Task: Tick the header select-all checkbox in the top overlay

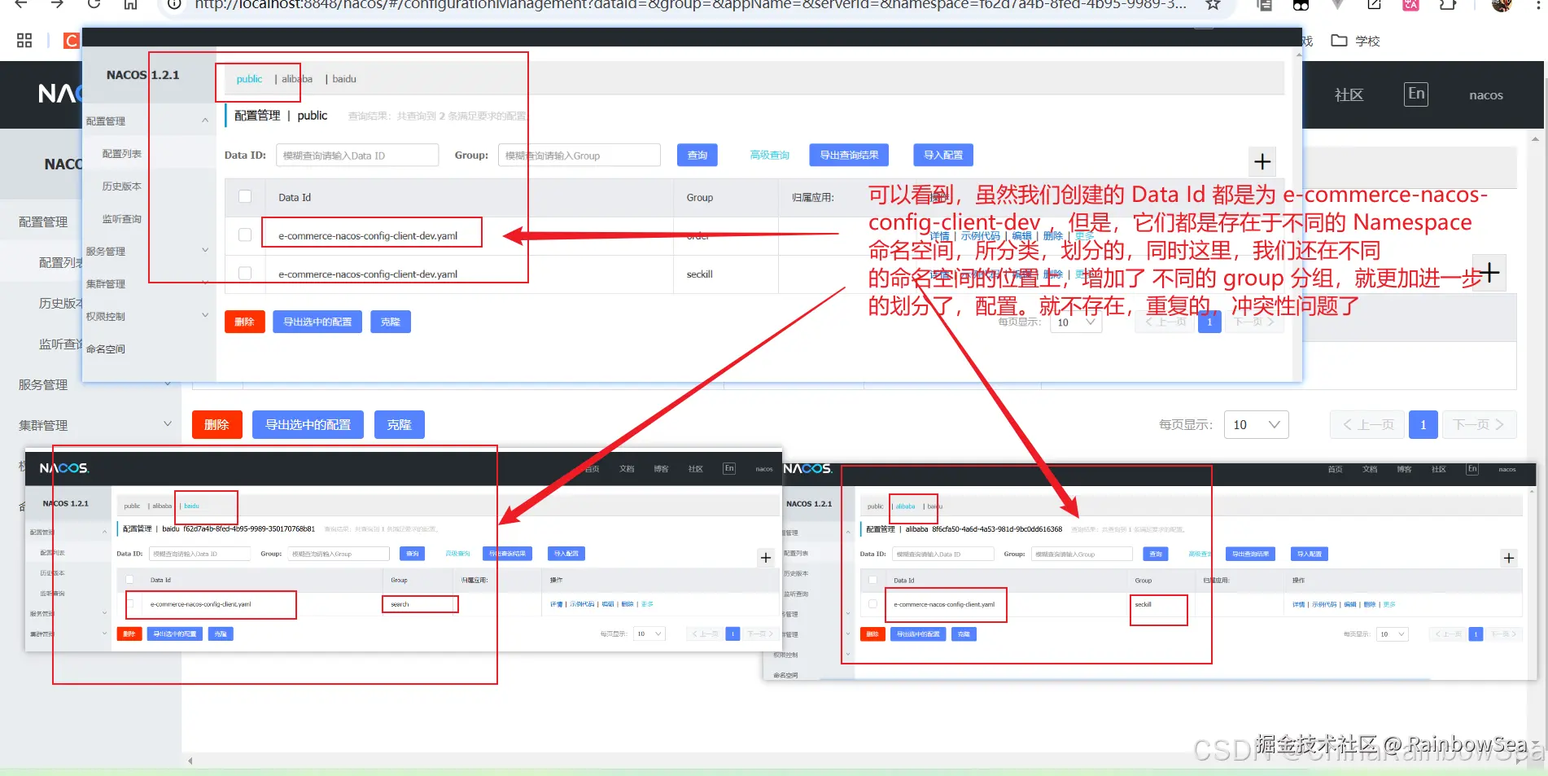Action: tap(245, 196)
